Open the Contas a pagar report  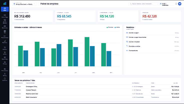coord(153,33)
